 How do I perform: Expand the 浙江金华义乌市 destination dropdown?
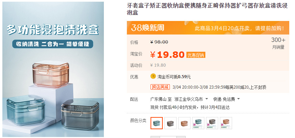click(x=191, y=99)
